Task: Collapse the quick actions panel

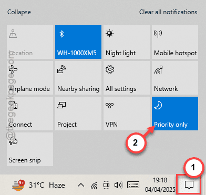Action: pos(19,12)
